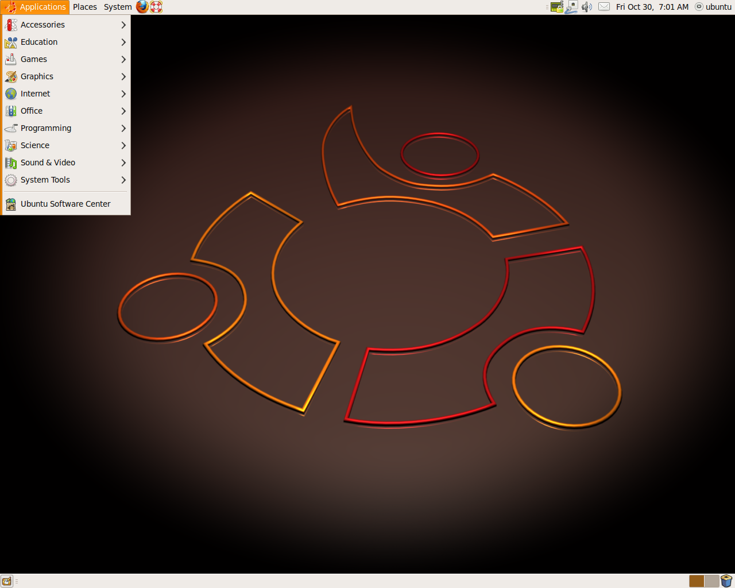Open the mail envelope indicator

[604, 7]
